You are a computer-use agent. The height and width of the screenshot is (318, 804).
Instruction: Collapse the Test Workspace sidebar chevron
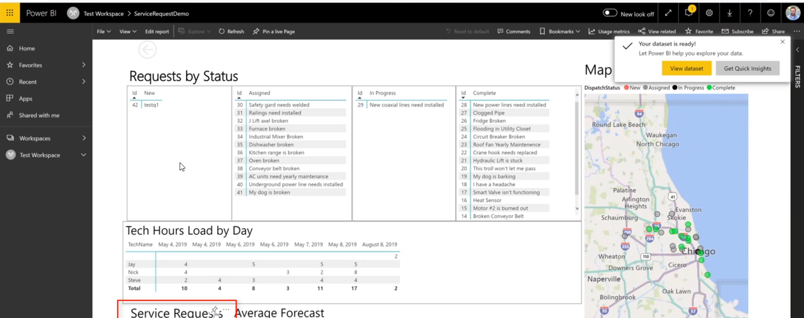[84, 155]
